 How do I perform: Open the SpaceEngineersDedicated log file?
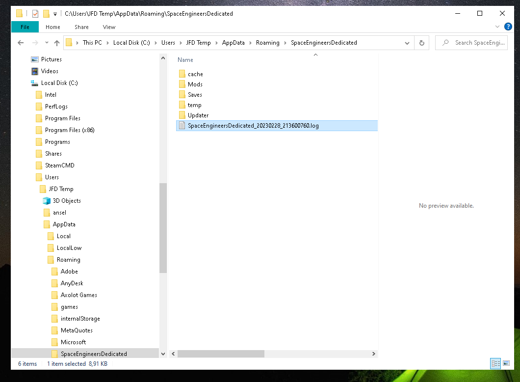(253, 126)
